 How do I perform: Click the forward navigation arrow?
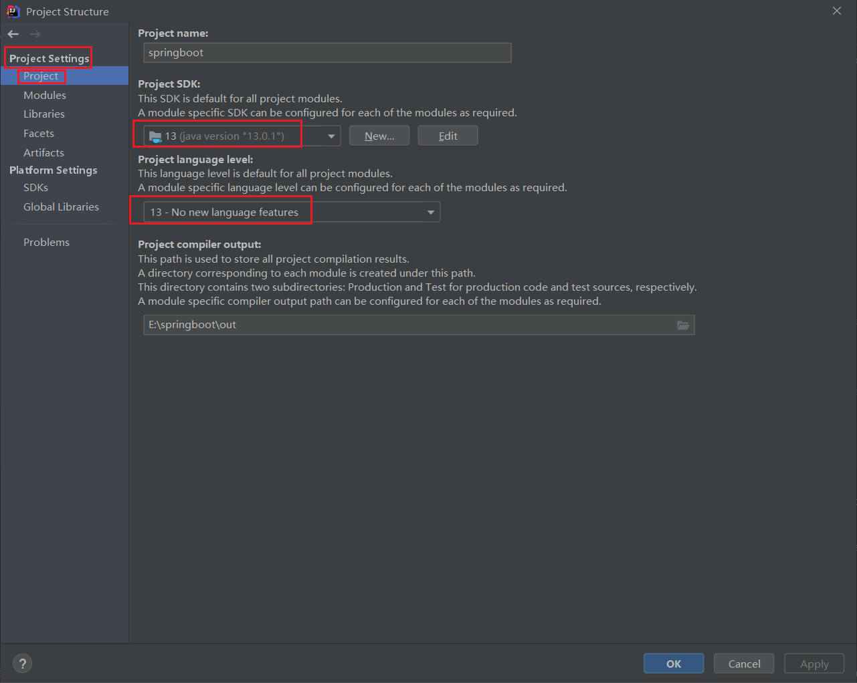[35, 34]
